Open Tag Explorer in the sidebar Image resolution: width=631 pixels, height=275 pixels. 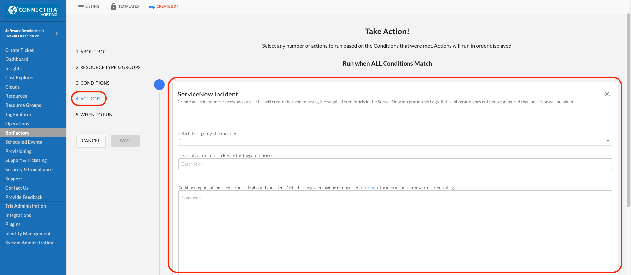[18, 115]
